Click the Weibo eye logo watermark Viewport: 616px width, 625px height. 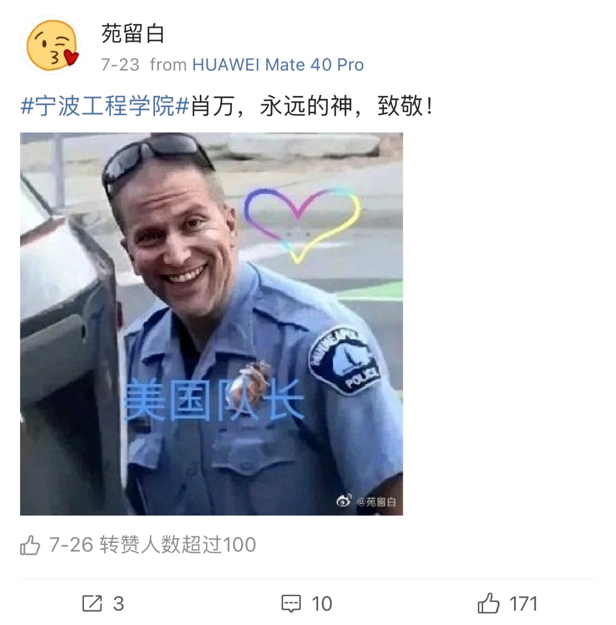(x=344, y=500)
